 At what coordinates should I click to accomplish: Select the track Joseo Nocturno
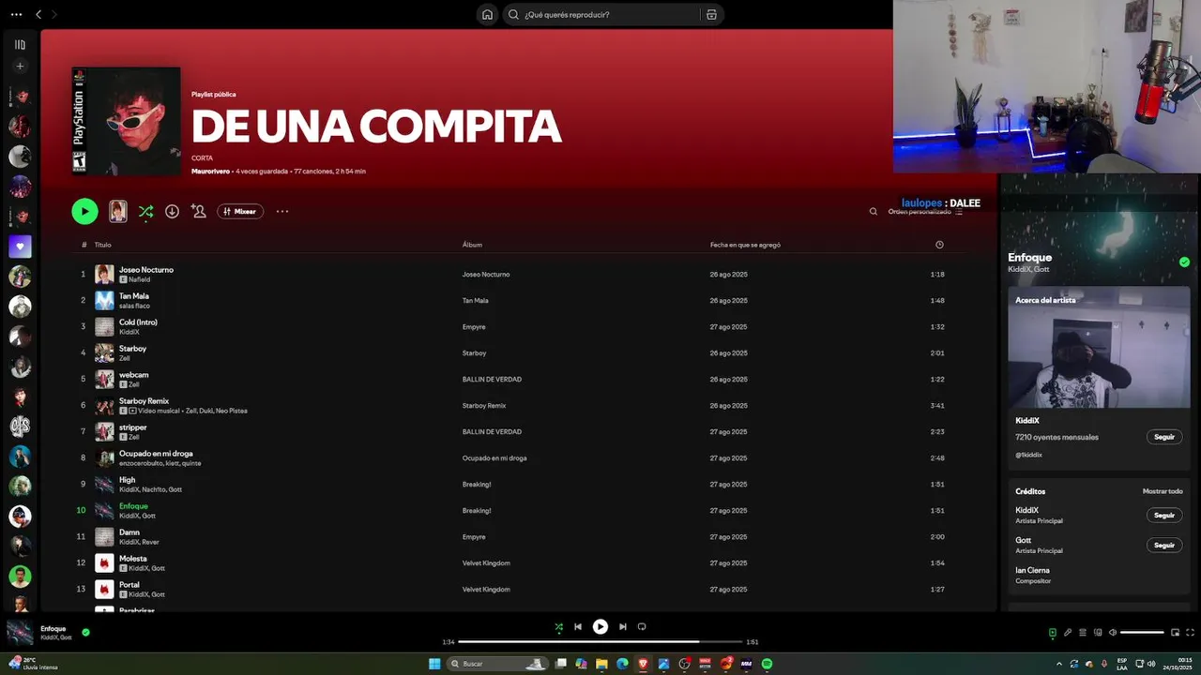(x=146, y=270)
